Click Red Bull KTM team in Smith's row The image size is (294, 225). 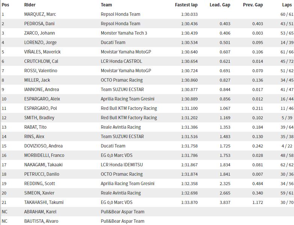coord(129,118)
